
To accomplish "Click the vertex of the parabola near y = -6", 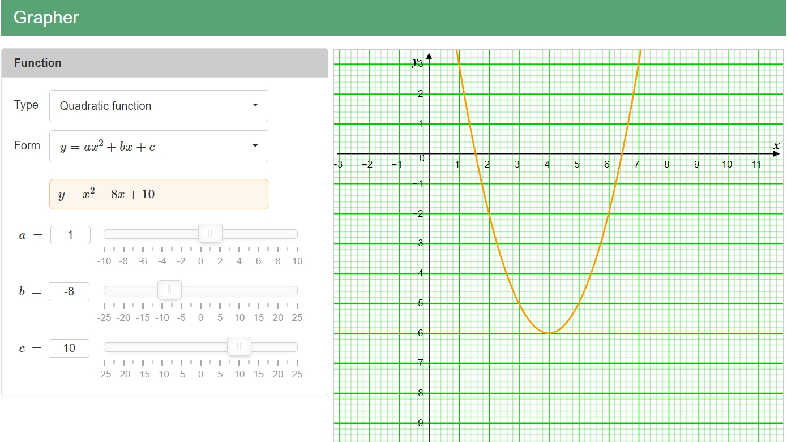I will coord(548,333).
